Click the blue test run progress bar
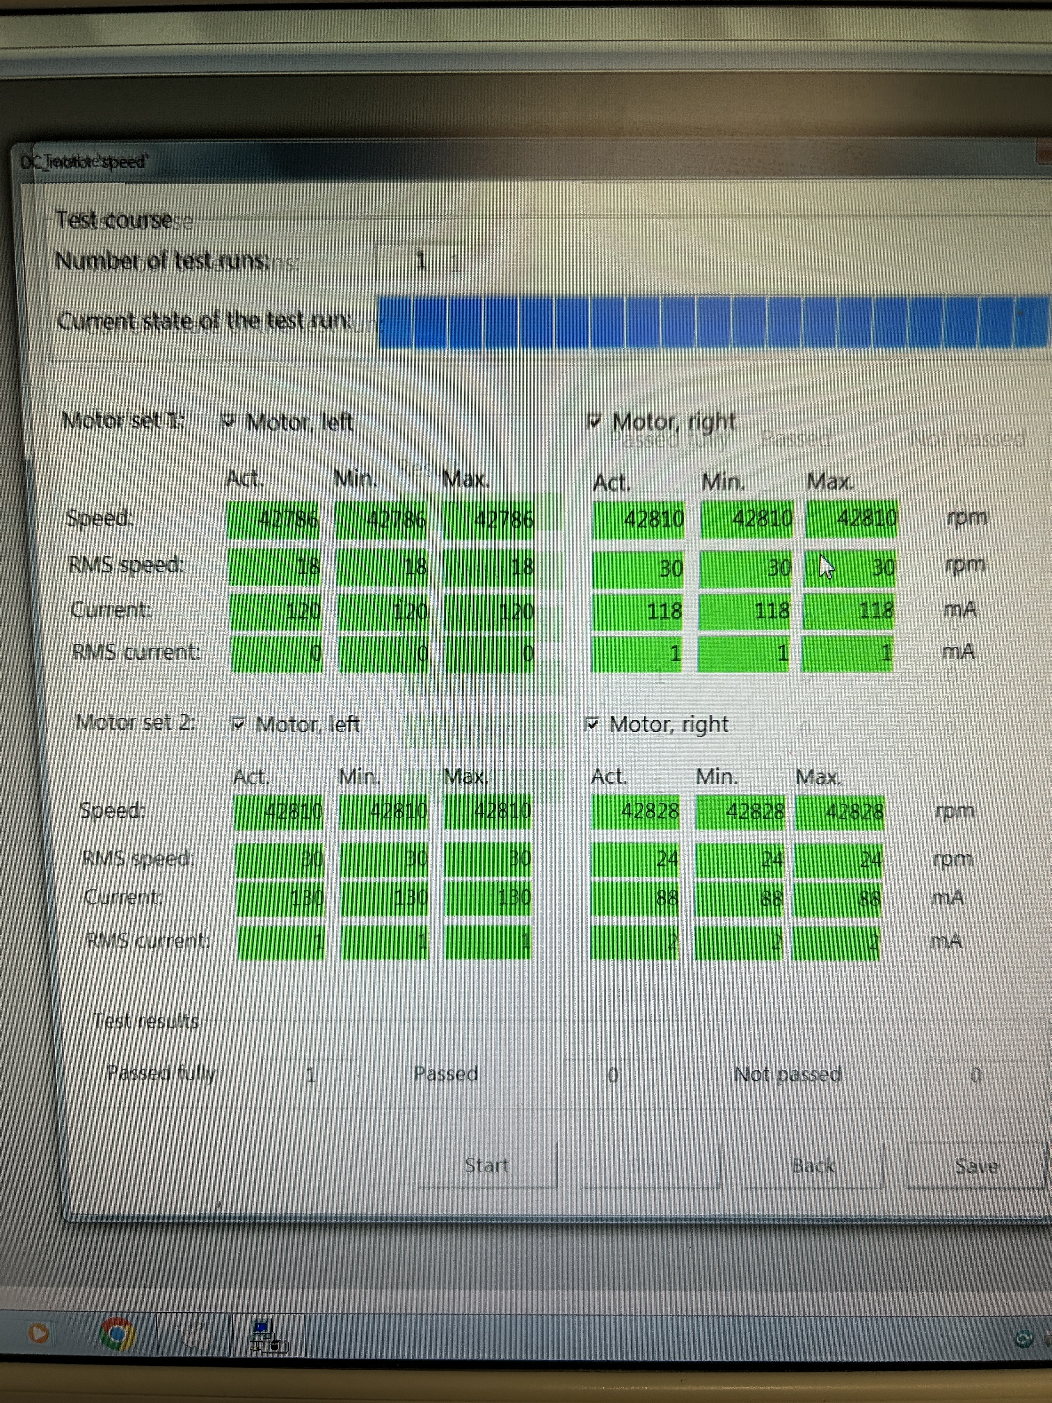The height and width of the screenshot is (1403, 1052). coord(714,322)
